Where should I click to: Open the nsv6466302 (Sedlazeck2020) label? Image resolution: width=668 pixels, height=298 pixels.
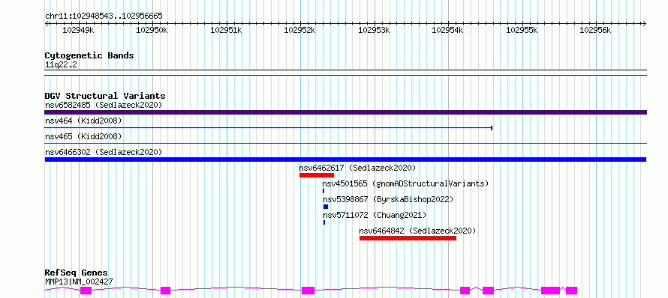click(104, 152)
